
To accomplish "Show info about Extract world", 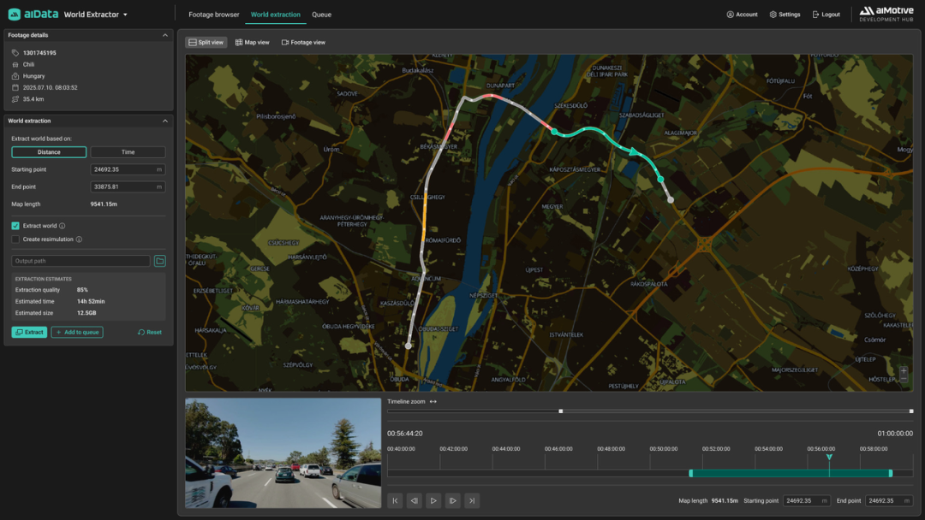I will [62, 226].
